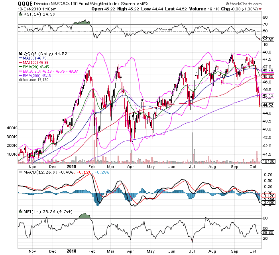Click the tall July volume spike bar
Image resolution: width=279 pixels, height=255 pixels.
(193, 148)
